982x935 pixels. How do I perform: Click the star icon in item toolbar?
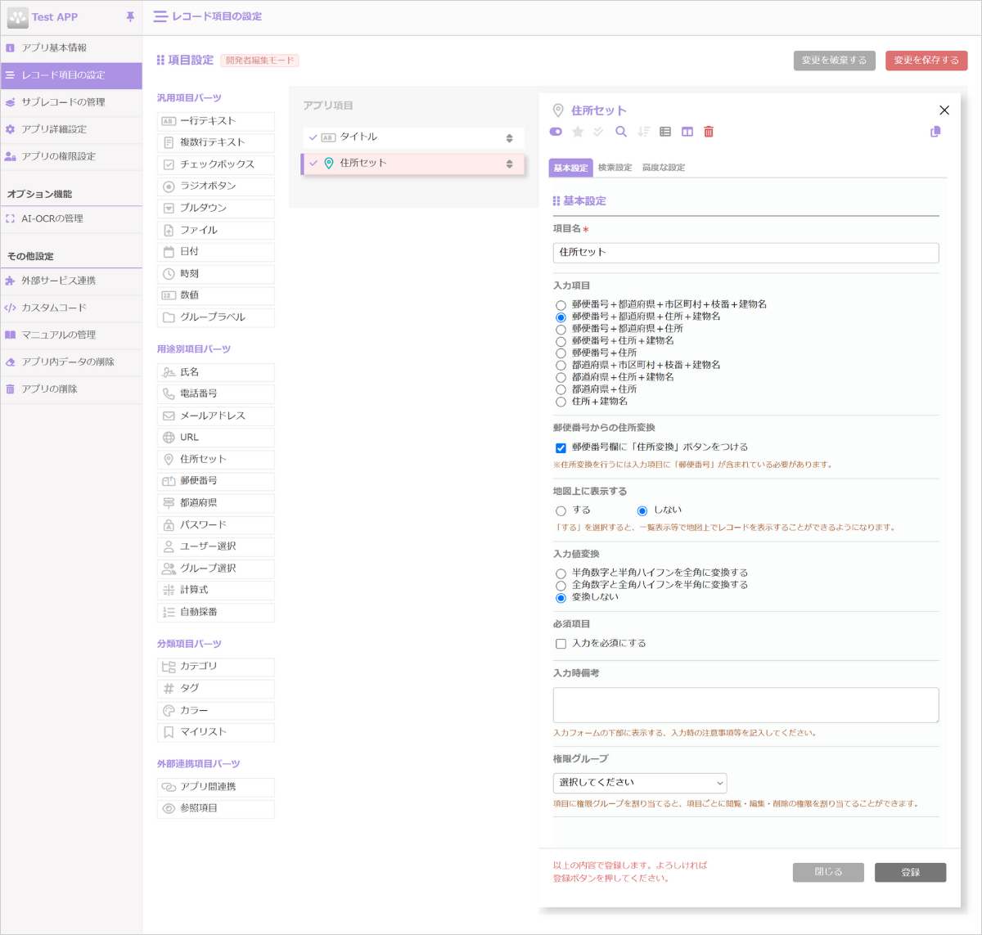click(x=578, y=132)
